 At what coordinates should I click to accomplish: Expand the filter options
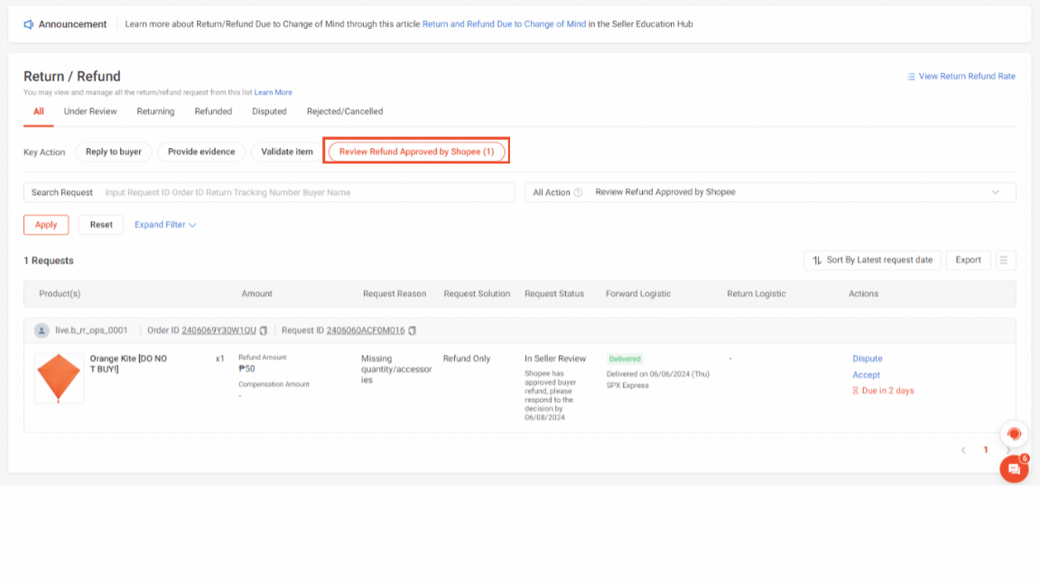[164, 224]
